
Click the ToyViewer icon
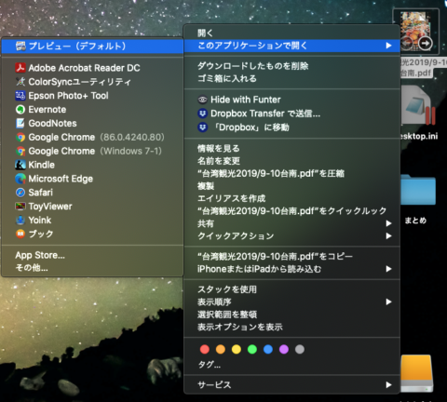[x=20, y=207]
